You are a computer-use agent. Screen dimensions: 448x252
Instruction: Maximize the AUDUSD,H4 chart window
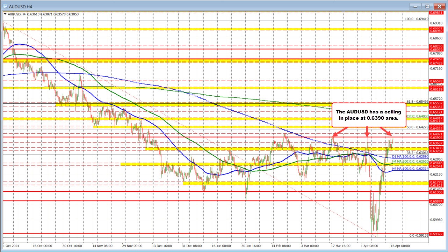pos(427,6)
